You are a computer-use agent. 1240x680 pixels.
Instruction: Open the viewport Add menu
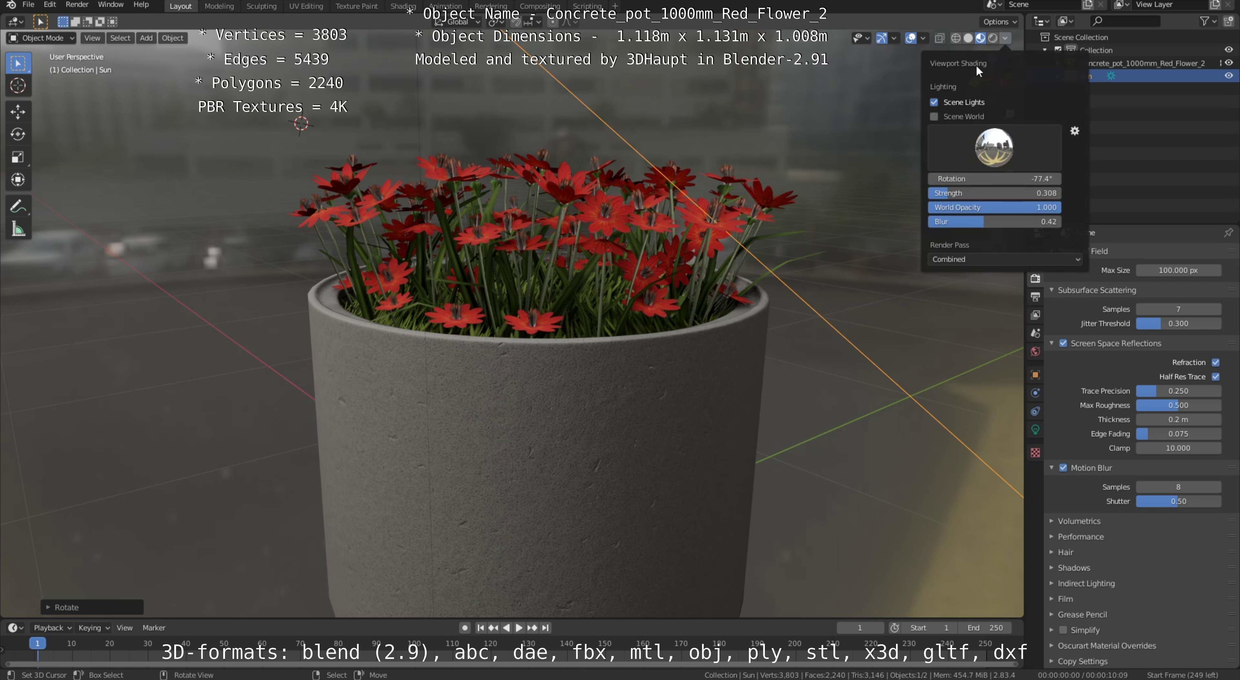146,38
